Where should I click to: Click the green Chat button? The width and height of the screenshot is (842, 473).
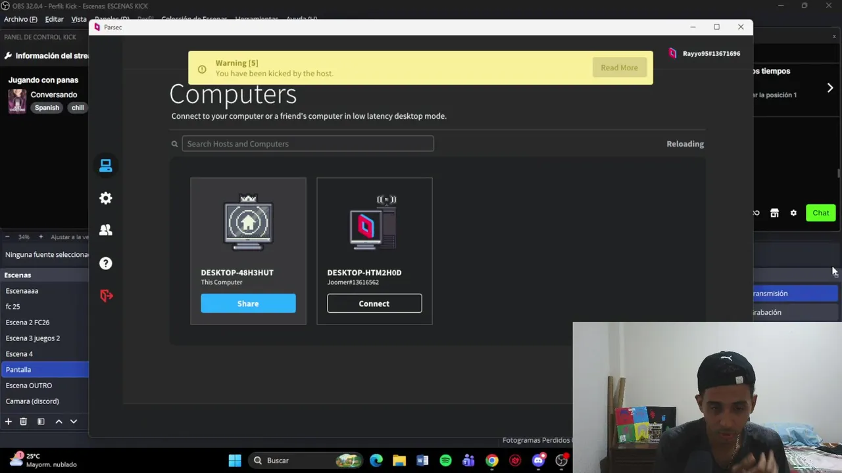pos(820,213)
